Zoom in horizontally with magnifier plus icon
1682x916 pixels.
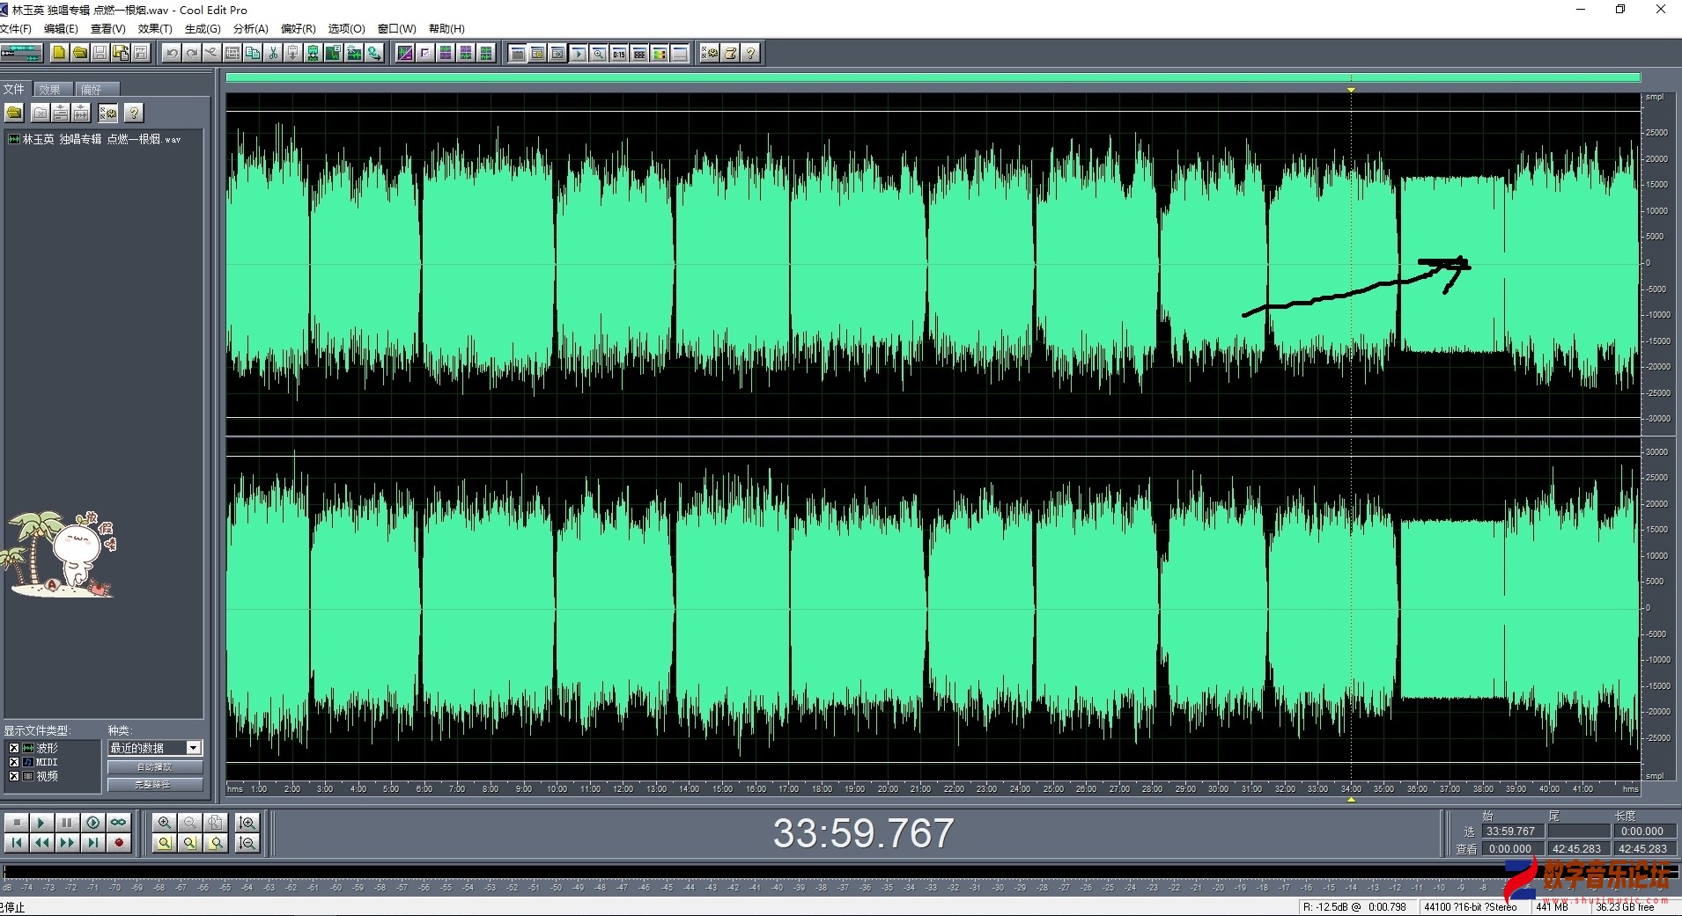point(164,823)
